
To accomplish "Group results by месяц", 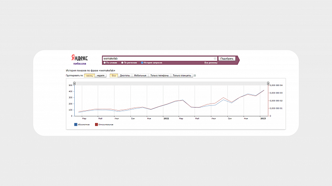I will (x=89, y=75).
